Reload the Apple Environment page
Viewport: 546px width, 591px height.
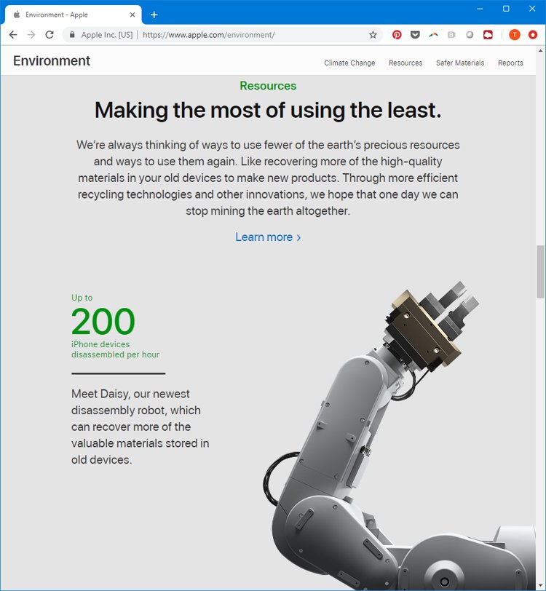pos(50,35)
